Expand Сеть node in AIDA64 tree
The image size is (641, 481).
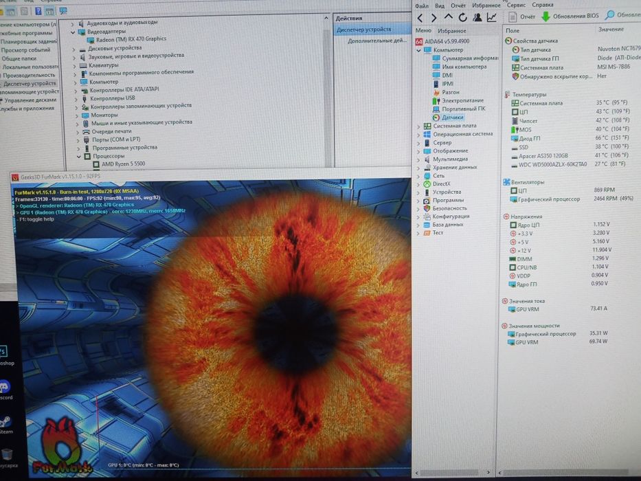click(x=418, y=175)
